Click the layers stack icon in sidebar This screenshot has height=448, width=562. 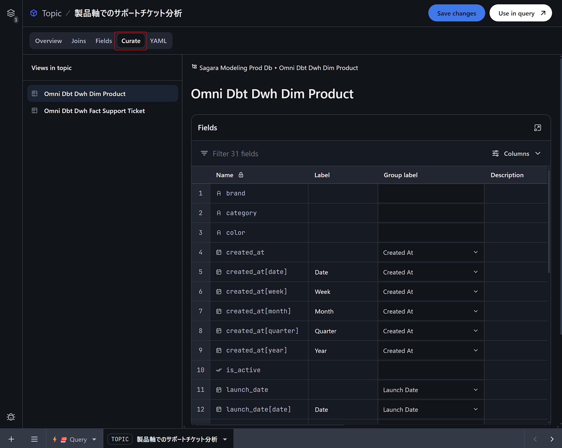[x=11, y=13]
